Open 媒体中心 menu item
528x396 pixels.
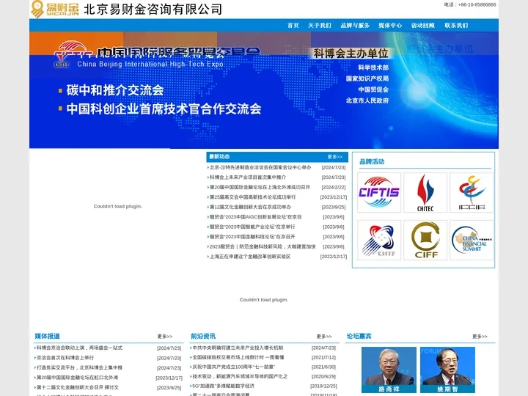(x=390, y=25)
